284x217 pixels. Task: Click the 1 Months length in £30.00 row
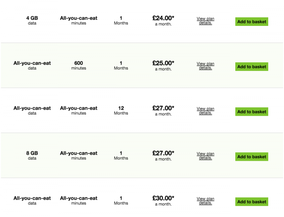click(121, 200)
